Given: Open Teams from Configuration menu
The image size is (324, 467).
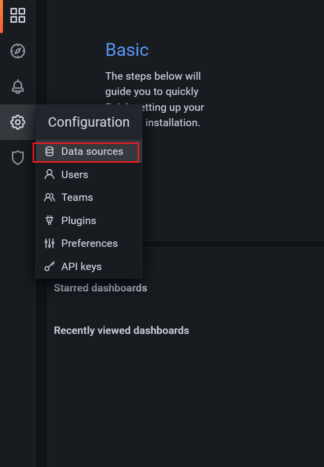Looking at the screenshot, I should (x=89, y=197).
